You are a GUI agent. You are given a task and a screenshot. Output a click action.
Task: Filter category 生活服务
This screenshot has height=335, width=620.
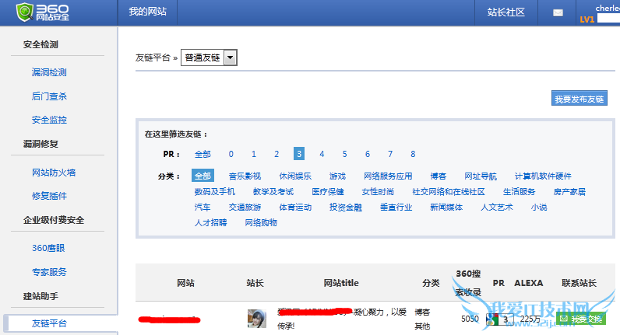pyautogui.click(x=520, y=192)
